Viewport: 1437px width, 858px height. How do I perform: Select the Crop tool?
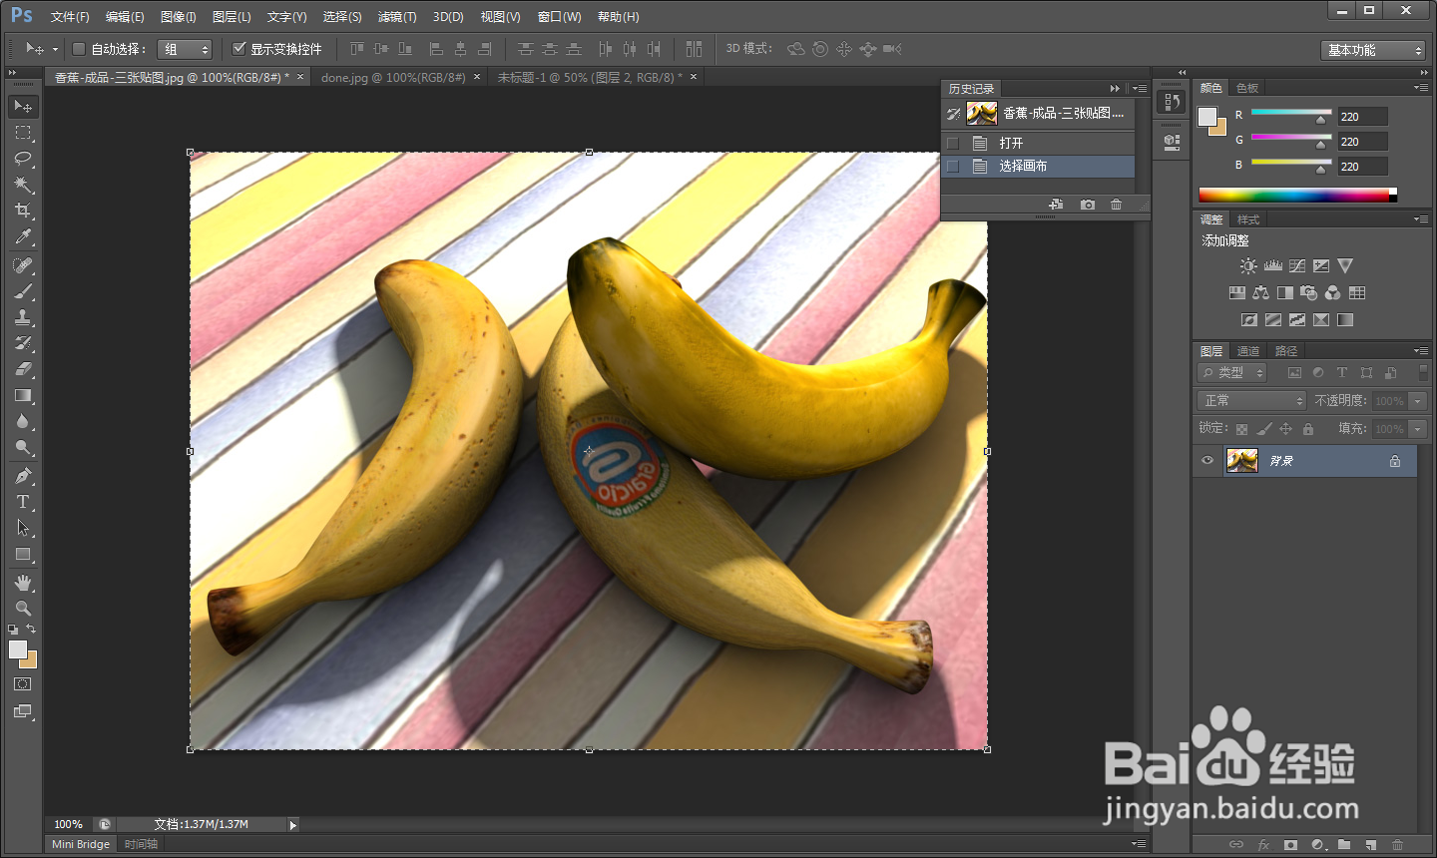[23, 211]
